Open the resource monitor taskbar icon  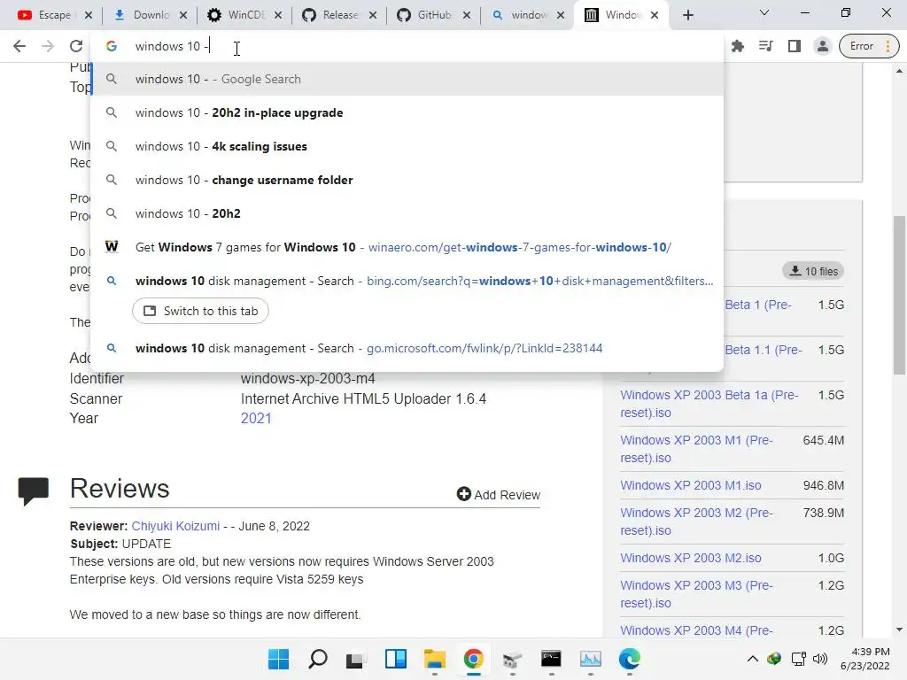(591, 659)
